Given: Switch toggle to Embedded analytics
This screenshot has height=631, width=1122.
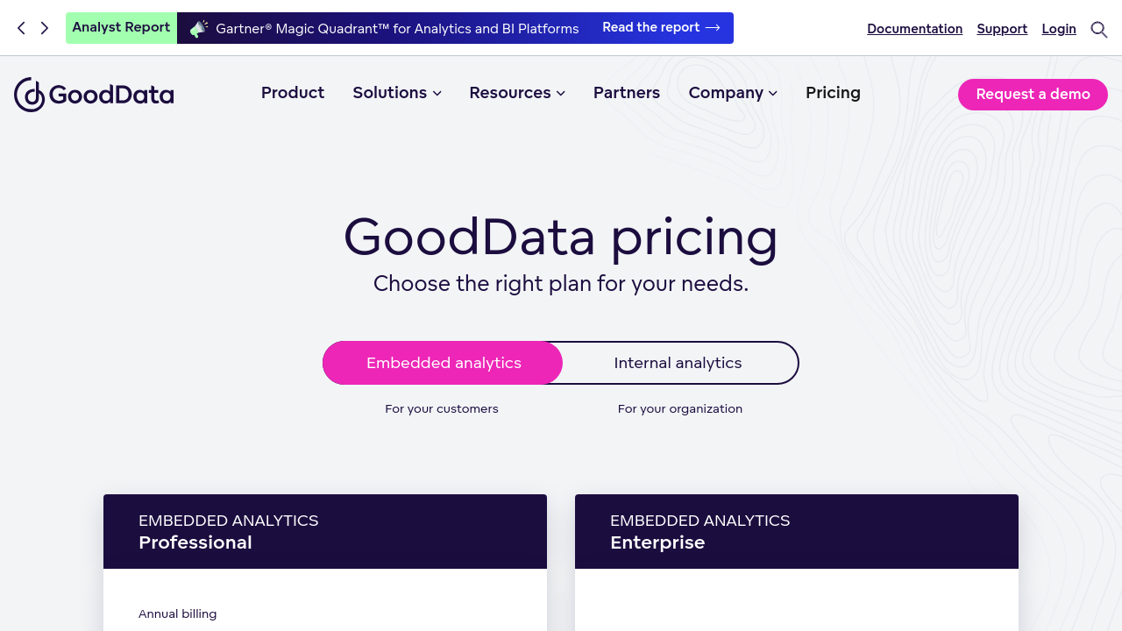Looking at the screenshot, I should pos(444,363).
